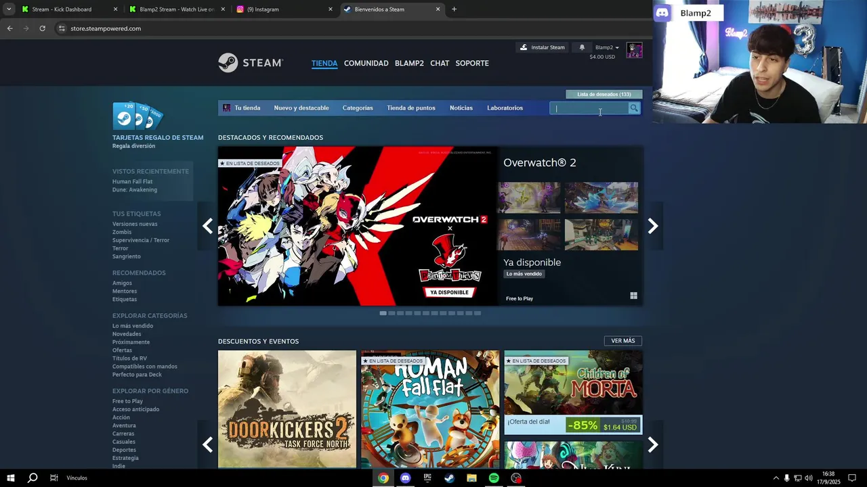Open the Steam app from the taskbar
Screen dimensions: 867x487
[x=449, y=478]
